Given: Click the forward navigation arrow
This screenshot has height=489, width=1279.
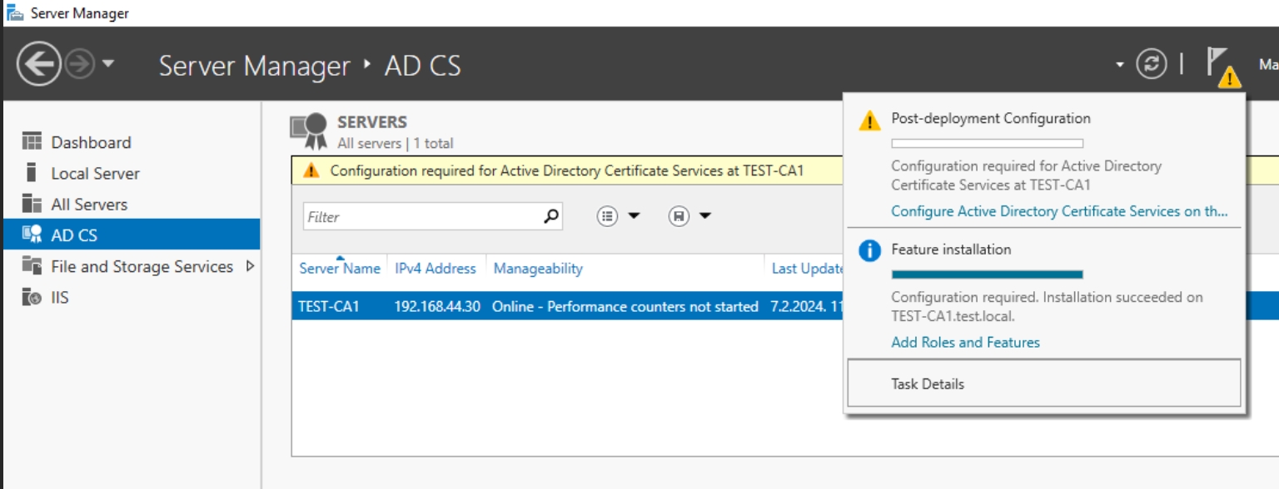Looking at the screenshot, I should pos(80,64).
